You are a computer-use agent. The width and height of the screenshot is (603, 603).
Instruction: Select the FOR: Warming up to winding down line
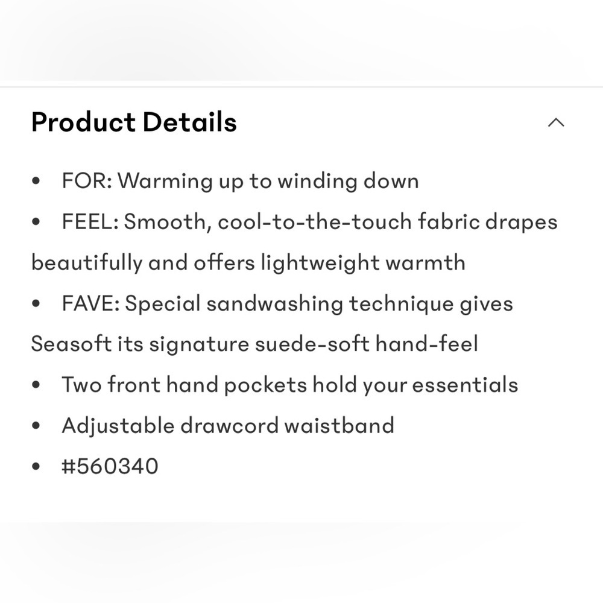(x=241, y=181)
